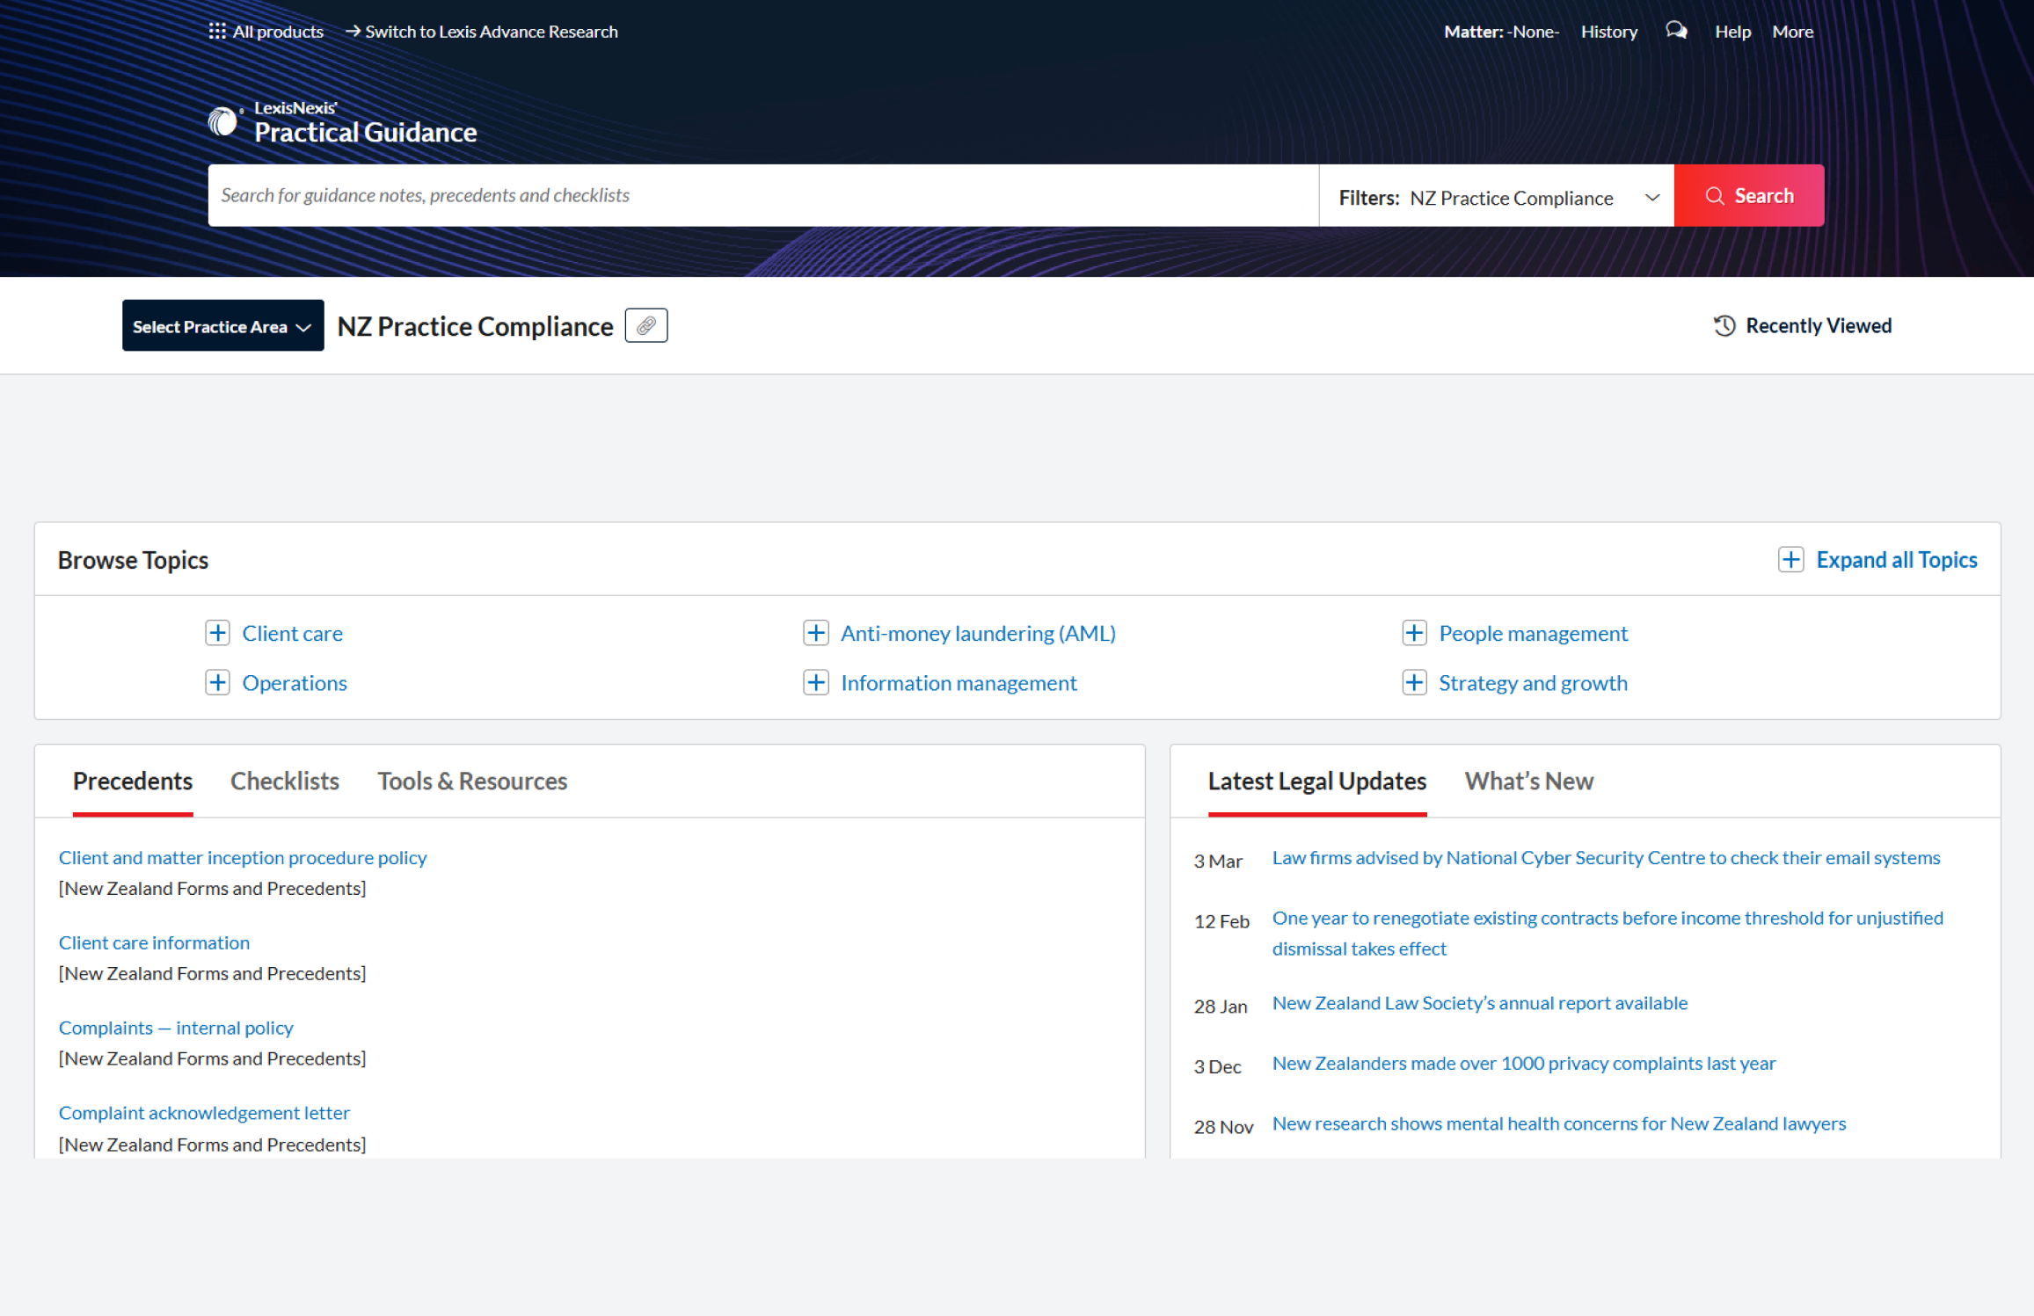Switch to the What's New tab
2034x1316 pixels.
click(x=1528, y=782)
